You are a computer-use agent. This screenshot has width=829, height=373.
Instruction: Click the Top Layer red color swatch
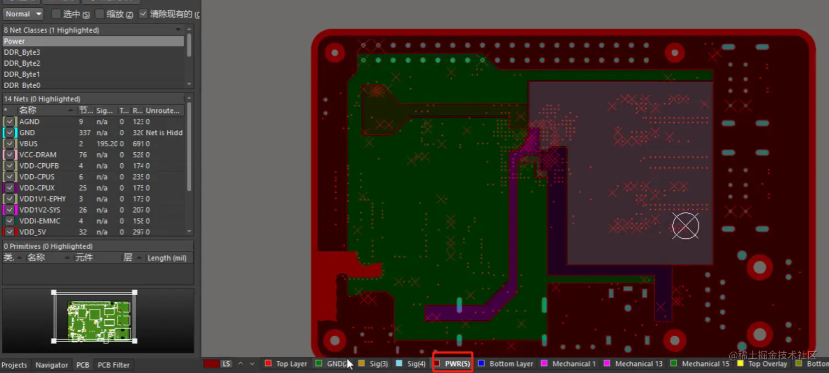(268, 363)
